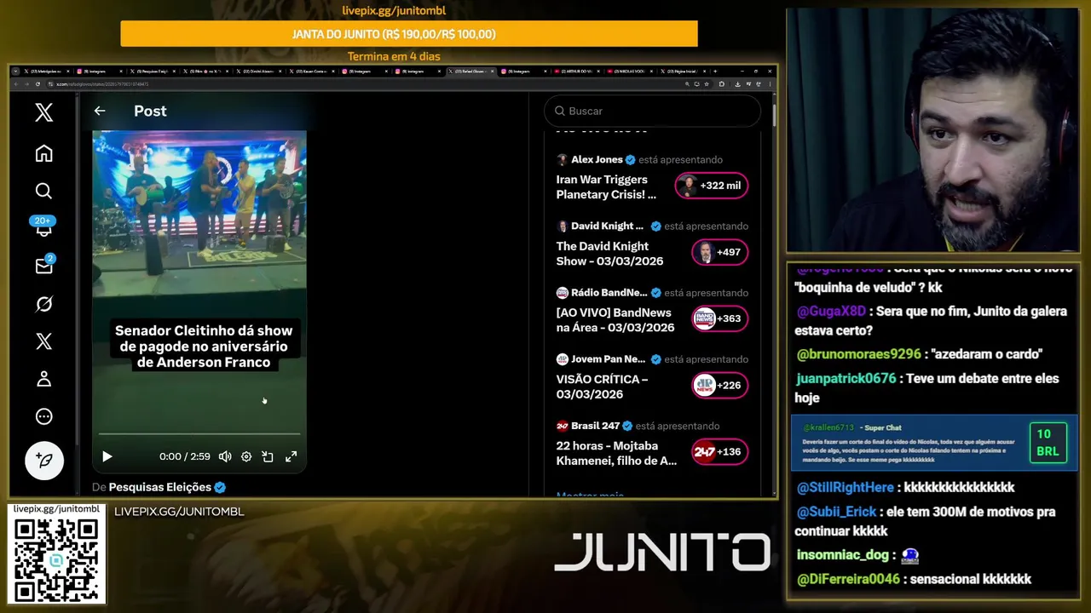
Task: Click the Buscar search field
Action: (x=652, y=111)
